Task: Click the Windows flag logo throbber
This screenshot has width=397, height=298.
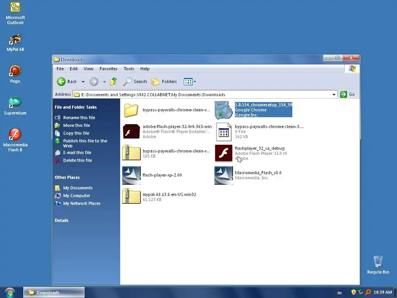Action: [352, 69]
